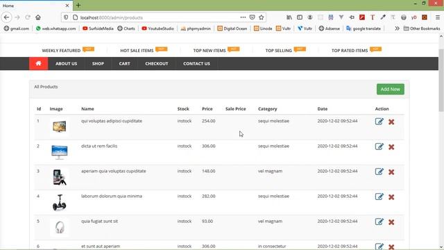Open HOT SALE ITEMS link

[x=137, y=51]
